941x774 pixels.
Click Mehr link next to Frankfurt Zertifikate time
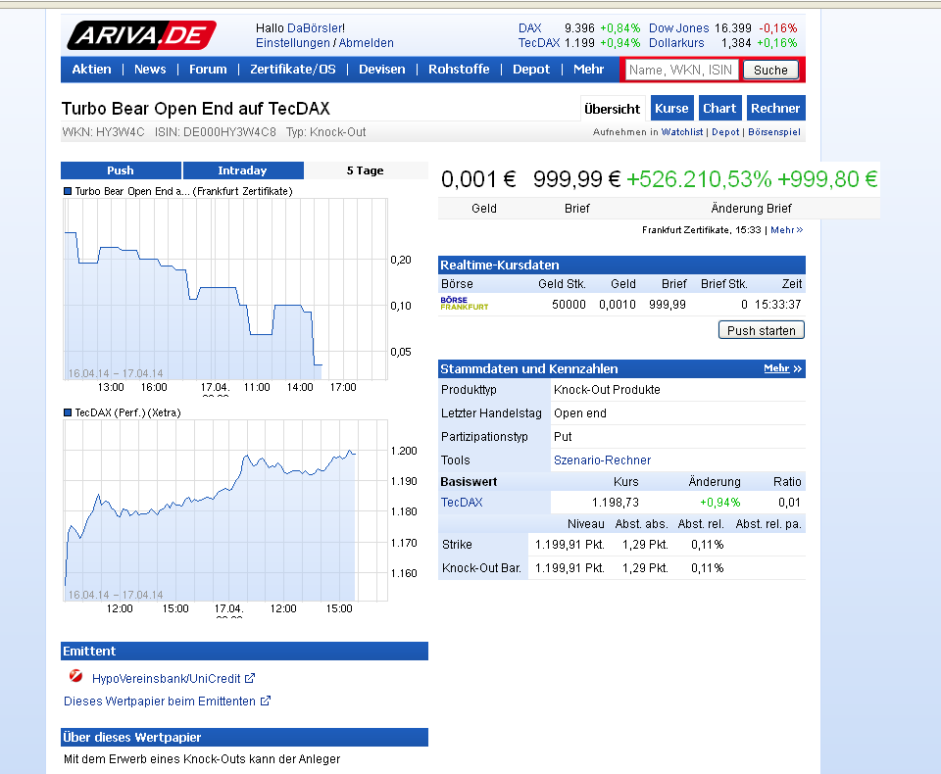[787, 230]
